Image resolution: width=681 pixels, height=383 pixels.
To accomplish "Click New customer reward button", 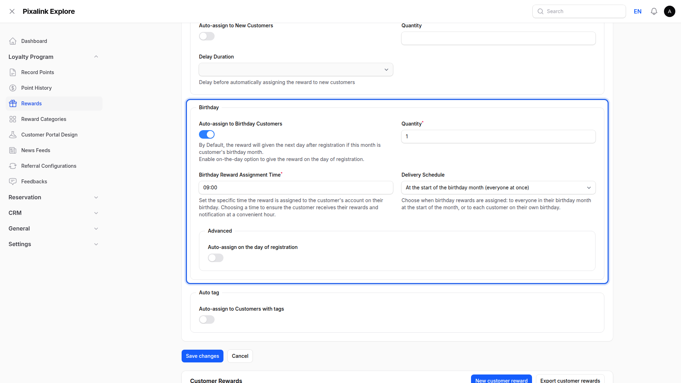I will point(502,379).
